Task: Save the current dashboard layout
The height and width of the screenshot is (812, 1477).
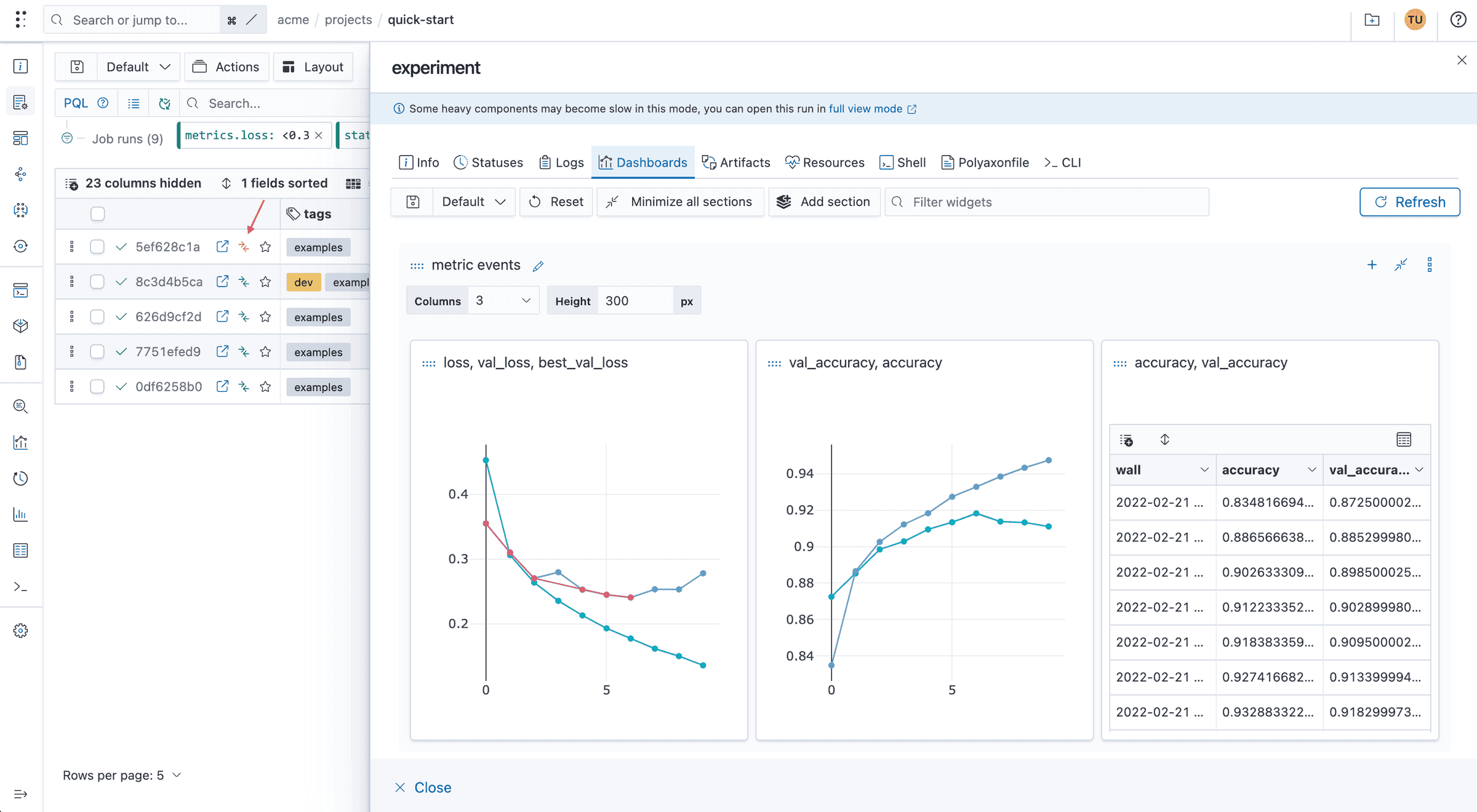Action: click(x=412, y=201)
